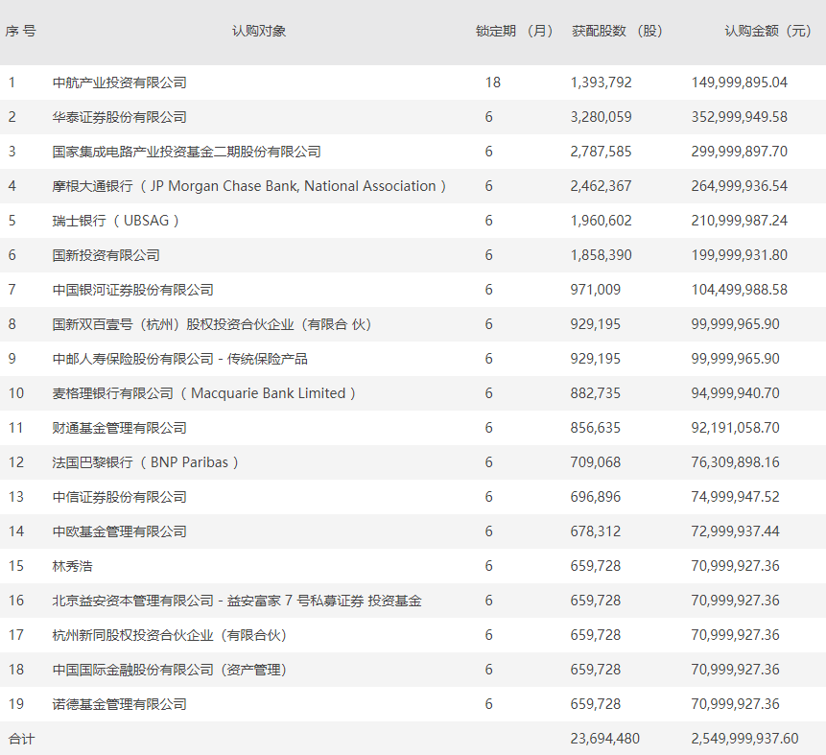Select 中航产业投资有限公司 in row 1
The width and height of the screenshot is (826, 755).
click(x=120, y=83)
